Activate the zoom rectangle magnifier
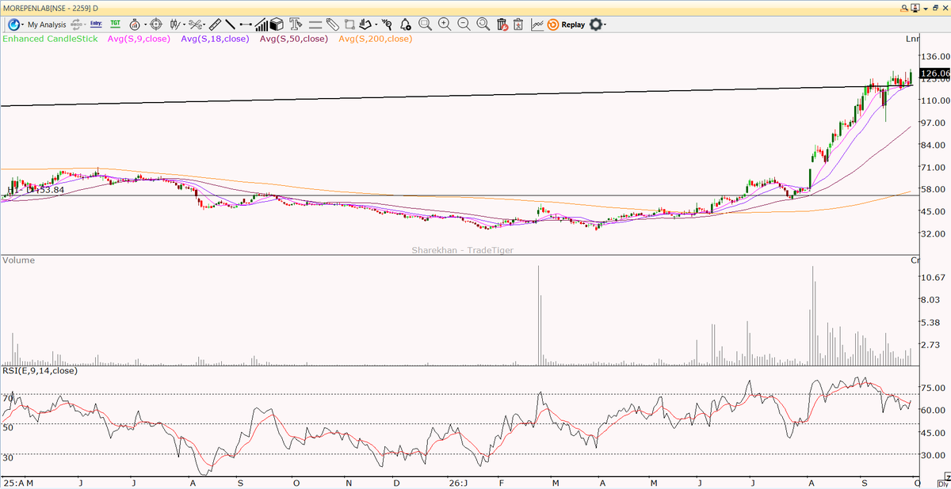 point(425,25)
